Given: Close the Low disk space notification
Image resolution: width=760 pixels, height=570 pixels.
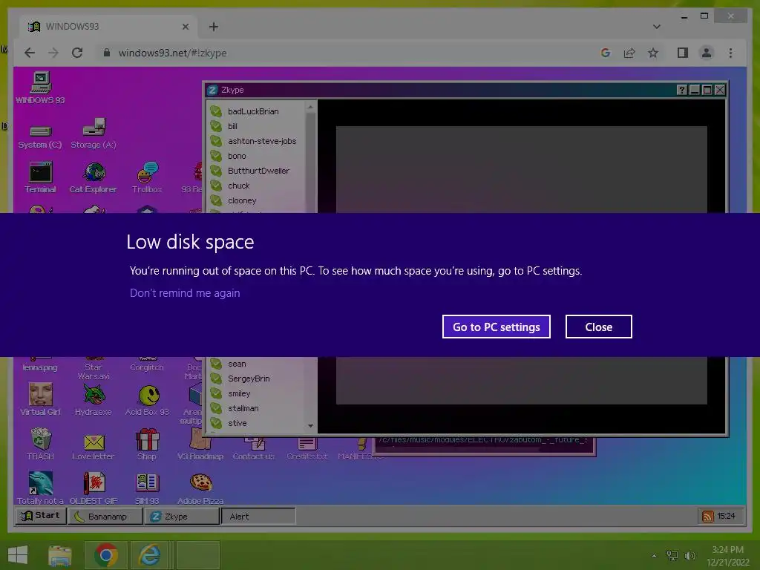Looking at the screenshot, I should pyautogui.click(x=599, y=327).
